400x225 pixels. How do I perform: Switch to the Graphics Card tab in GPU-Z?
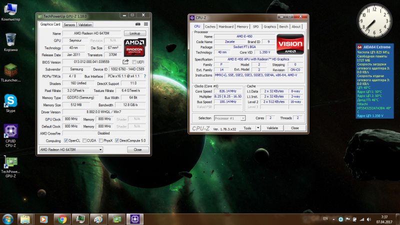(x=50, y=24)
